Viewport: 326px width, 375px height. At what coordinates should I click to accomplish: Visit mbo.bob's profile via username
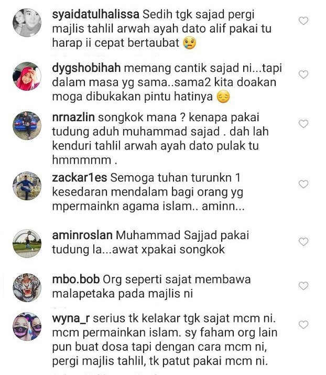(x=76, y=280)
